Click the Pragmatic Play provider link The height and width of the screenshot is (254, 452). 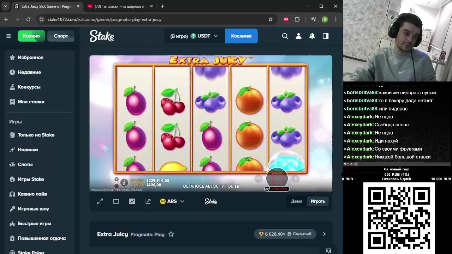pyautogui.click(x=147, y=235)
